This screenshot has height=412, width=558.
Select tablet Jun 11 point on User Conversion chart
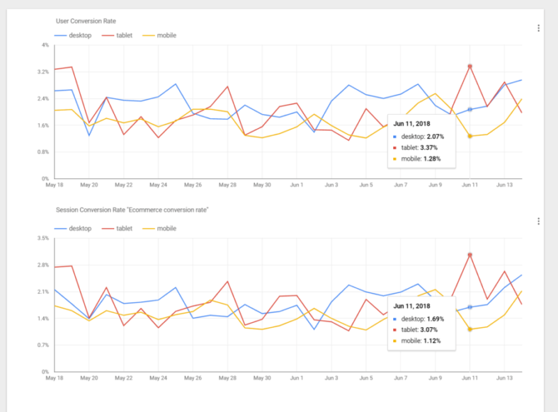tap(469, 67)
